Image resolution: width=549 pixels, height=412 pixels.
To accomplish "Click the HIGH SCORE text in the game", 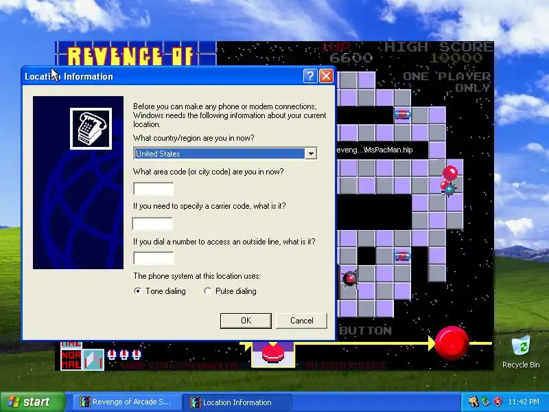I will (x=439, y=47).
